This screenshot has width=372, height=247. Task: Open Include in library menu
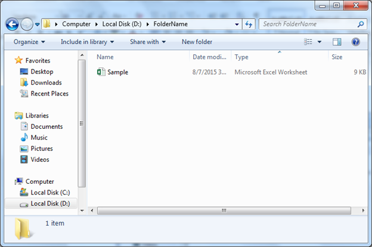click(87, 42)
